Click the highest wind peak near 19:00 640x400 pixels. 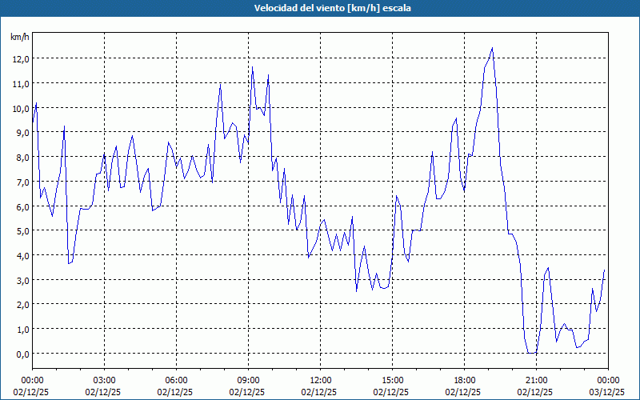click(492, 48)
